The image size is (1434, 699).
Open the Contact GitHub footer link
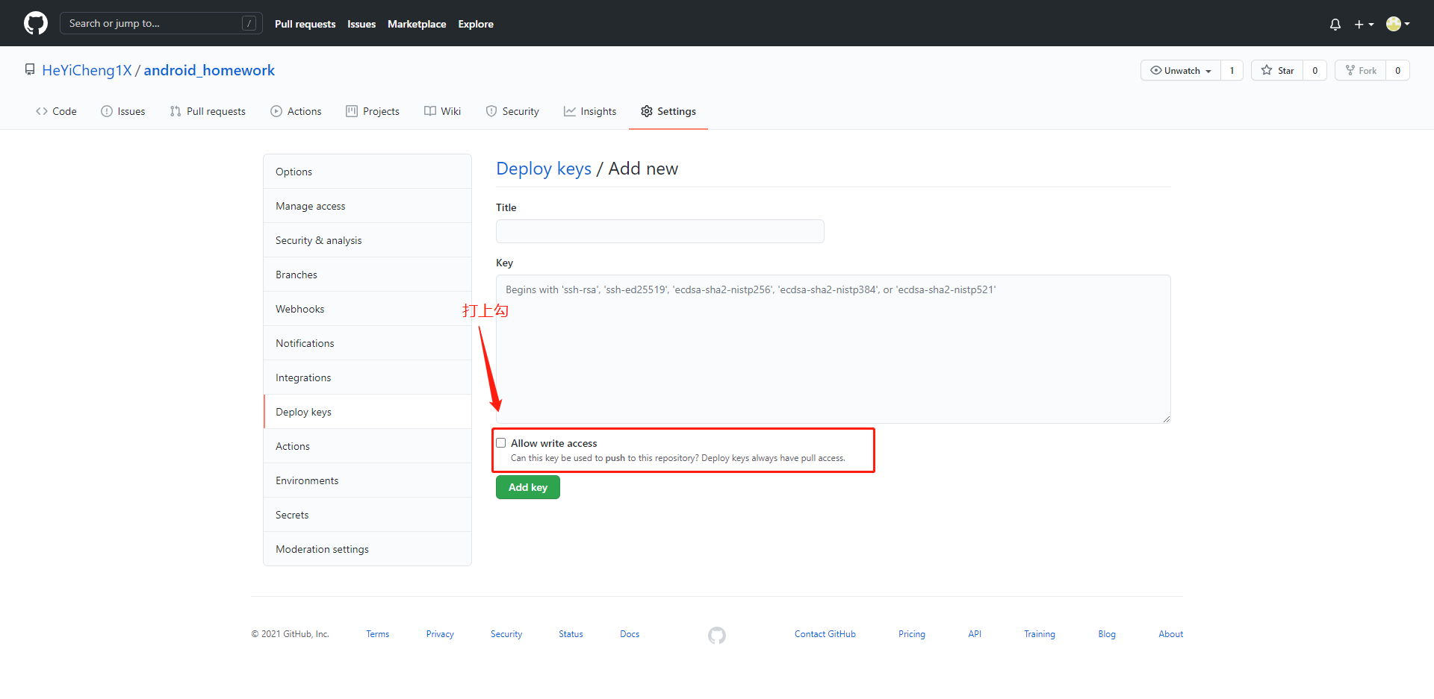click(825, 634)
